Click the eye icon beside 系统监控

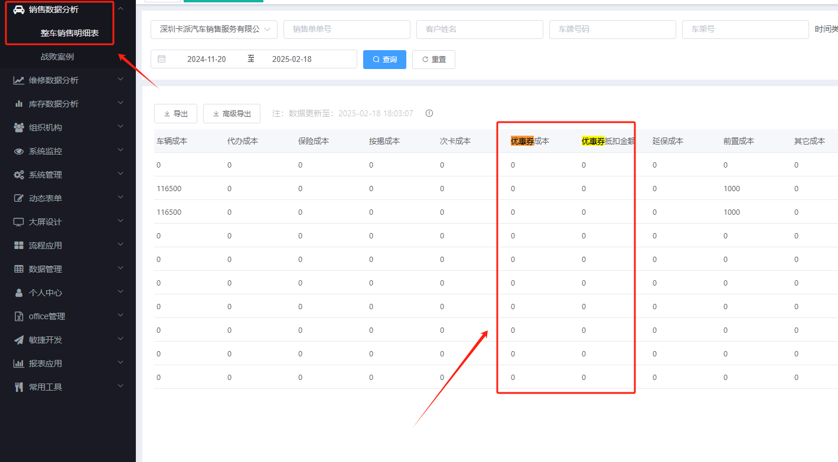[x=19, y=151]
